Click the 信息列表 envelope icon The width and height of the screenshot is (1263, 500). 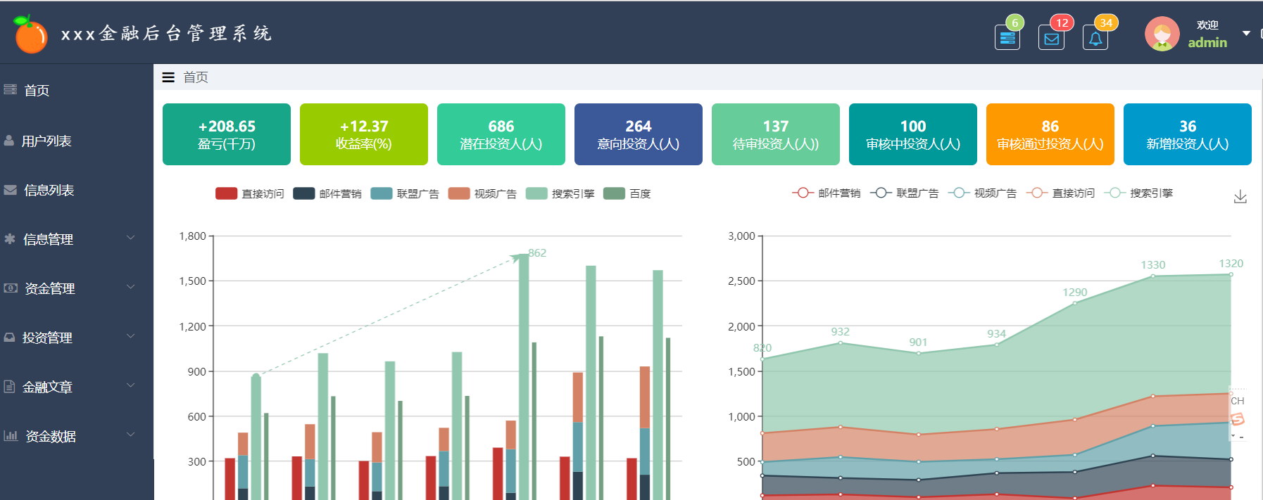click(x=10, y=190)
